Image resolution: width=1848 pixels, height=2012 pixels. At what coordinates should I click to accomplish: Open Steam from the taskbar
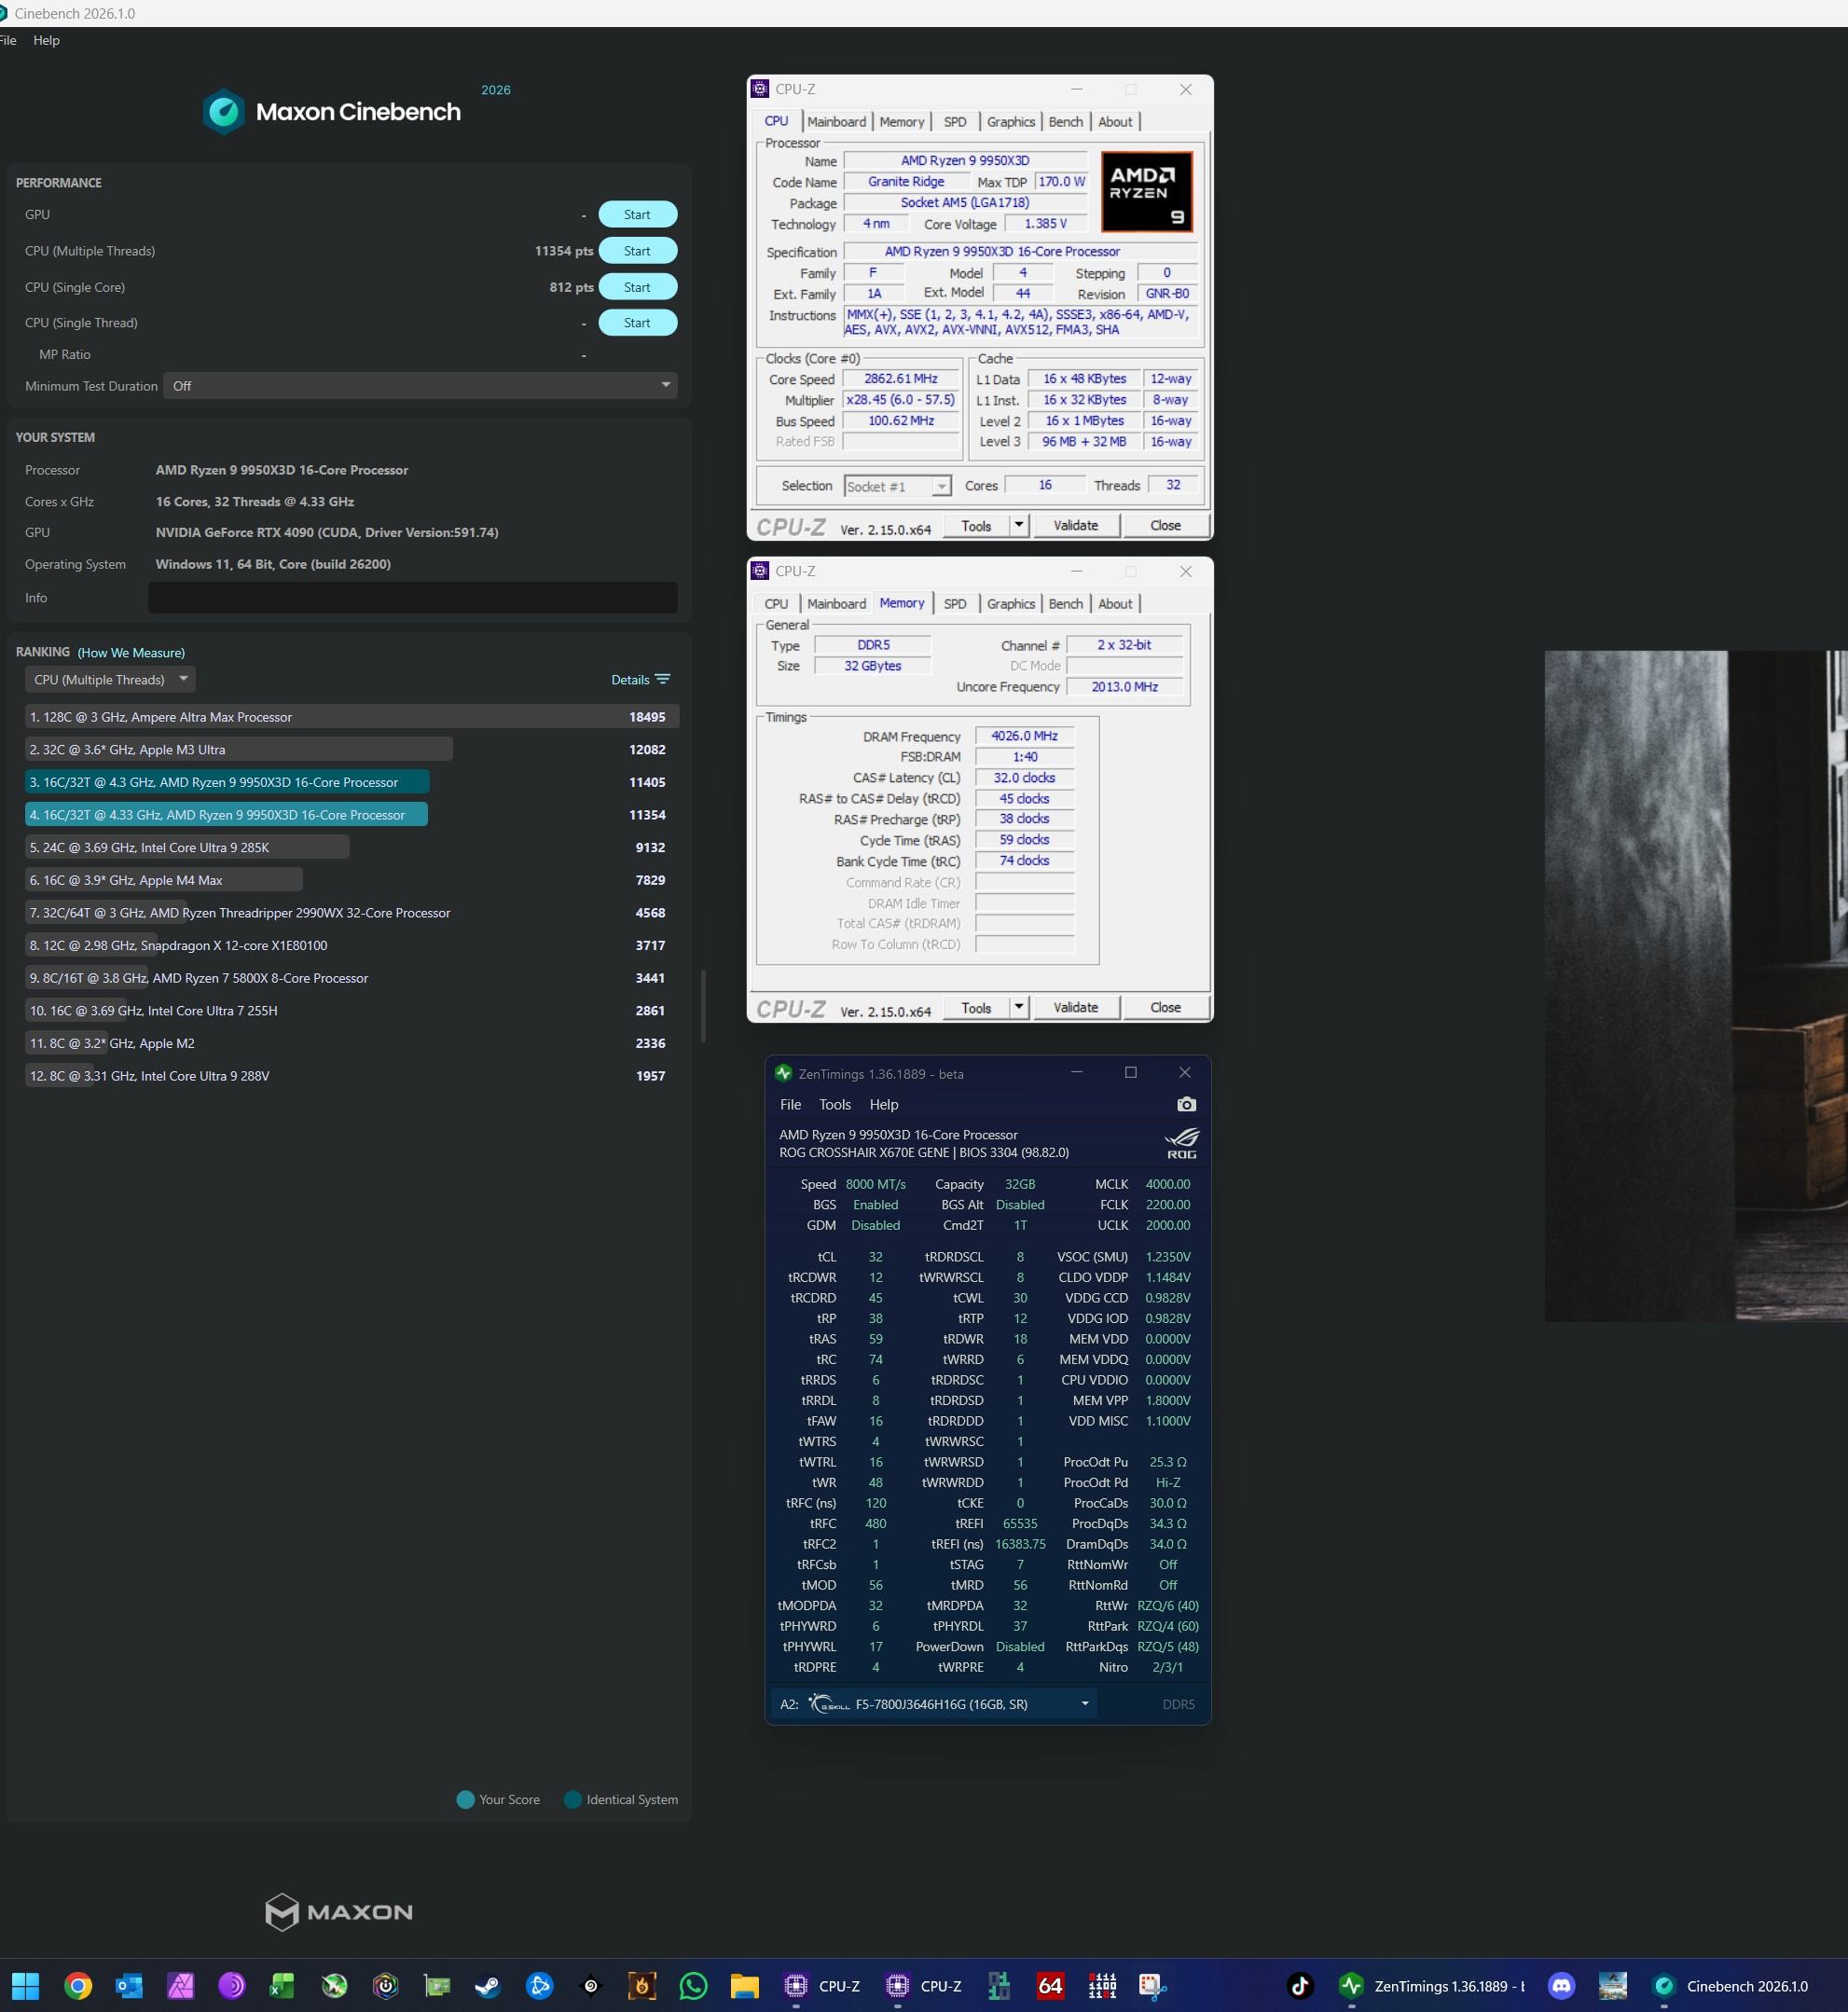(488, 1985)
